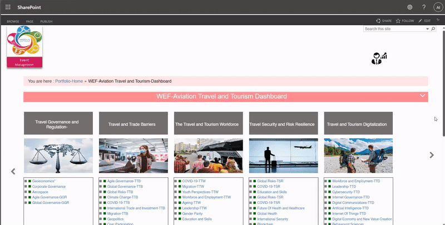Image resolution: width=445 pixels, height=225 pixels.
Task: Click the person with chart icon
Action: tap(379, 58)
